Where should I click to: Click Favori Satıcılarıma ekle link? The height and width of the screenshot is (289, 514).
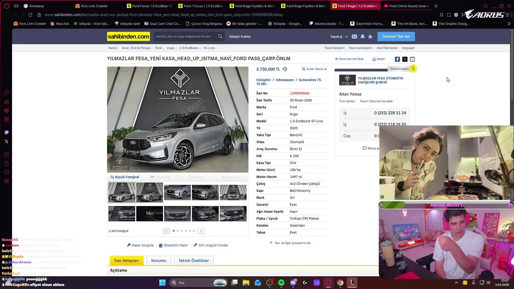[376, 101]
